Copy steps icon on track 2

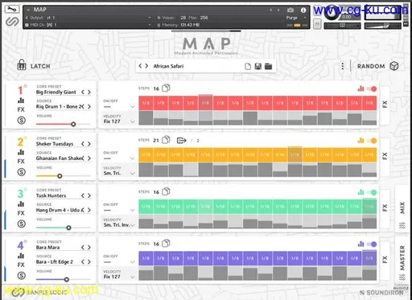pos(166,140)
